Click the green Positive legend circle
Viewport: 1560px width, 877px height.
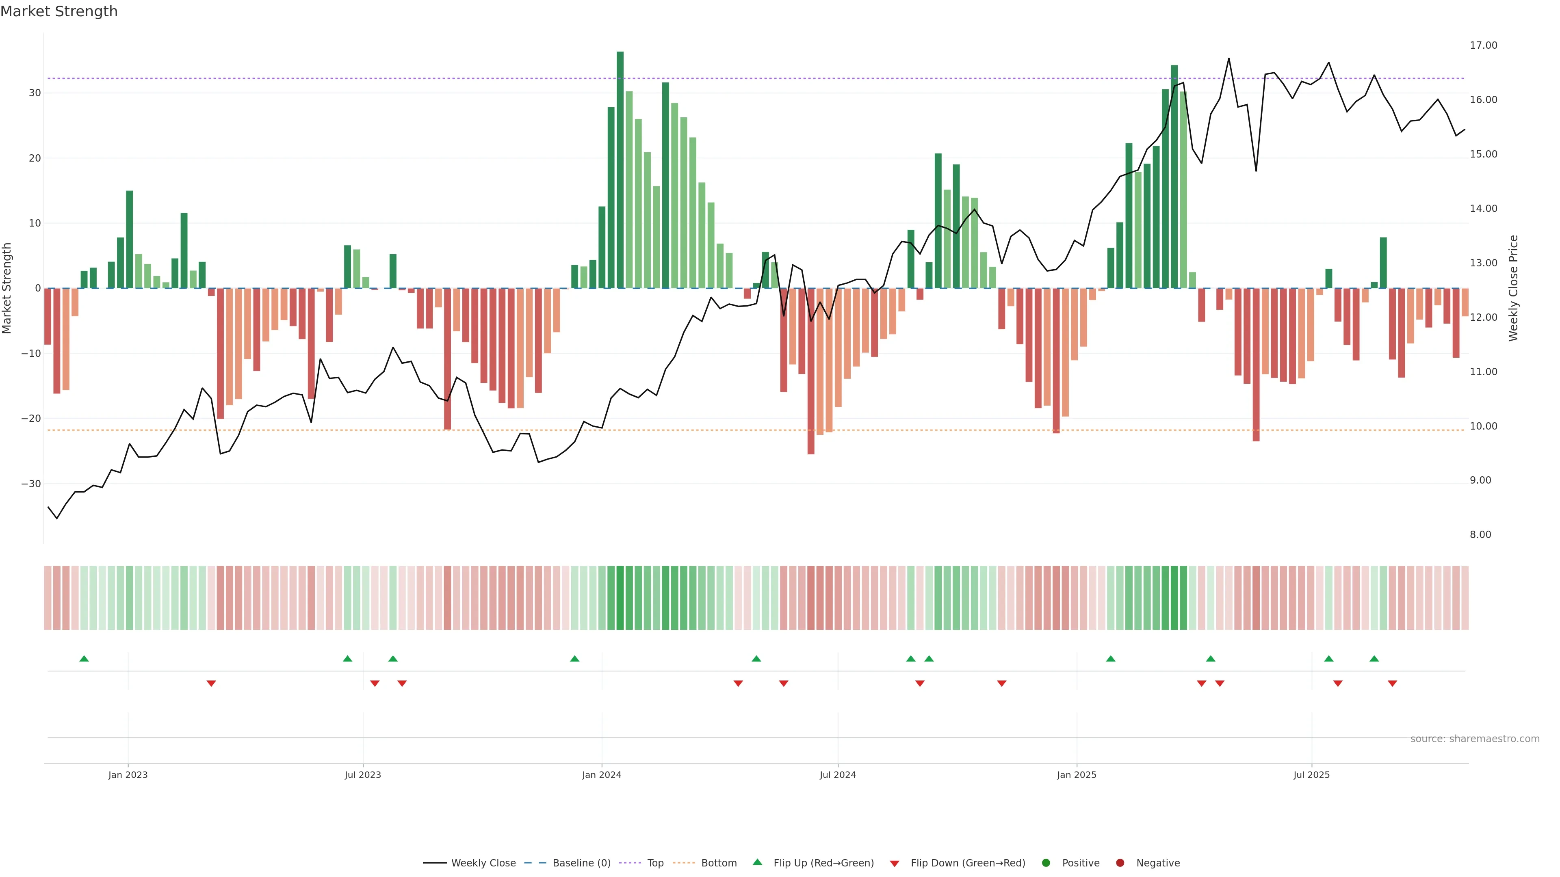coord(1046,863)
